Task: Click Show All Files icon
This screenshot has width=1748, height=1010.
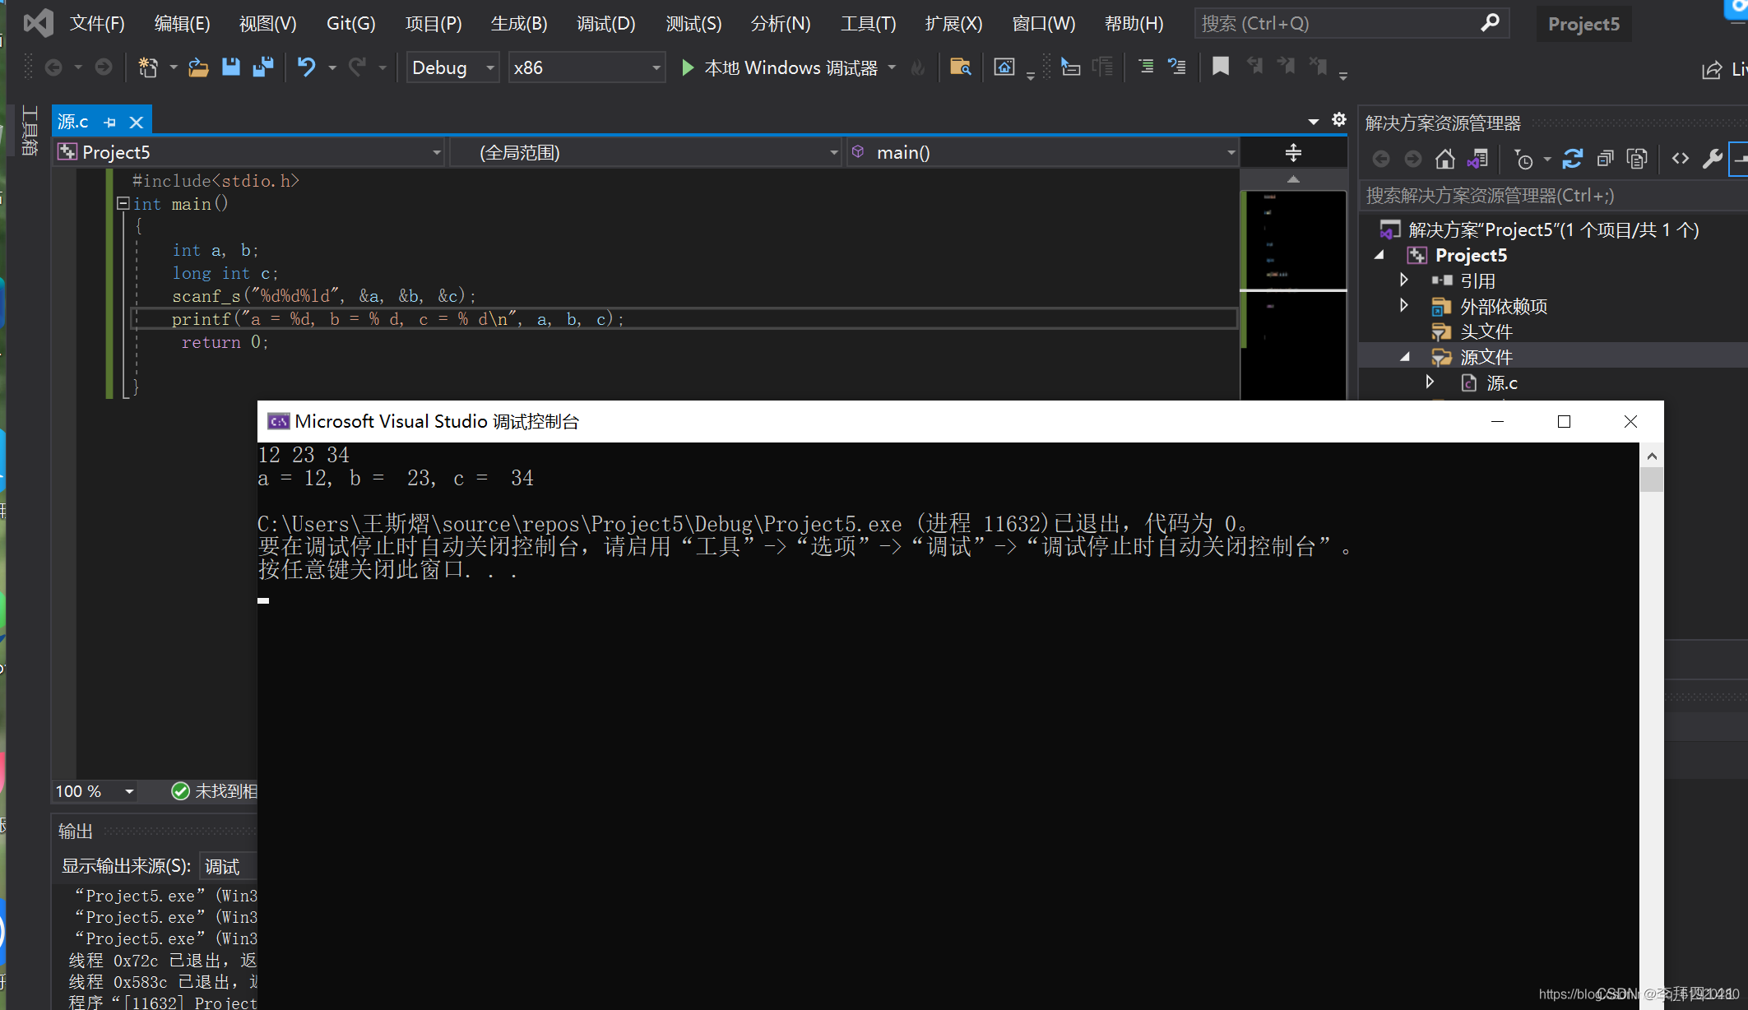Action: click(1637, 159)
